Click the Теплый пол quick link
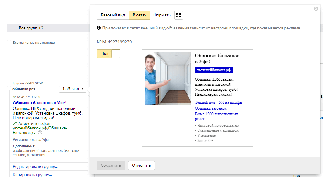The width and height of the screenshot is (323, 177). [205, 102]
